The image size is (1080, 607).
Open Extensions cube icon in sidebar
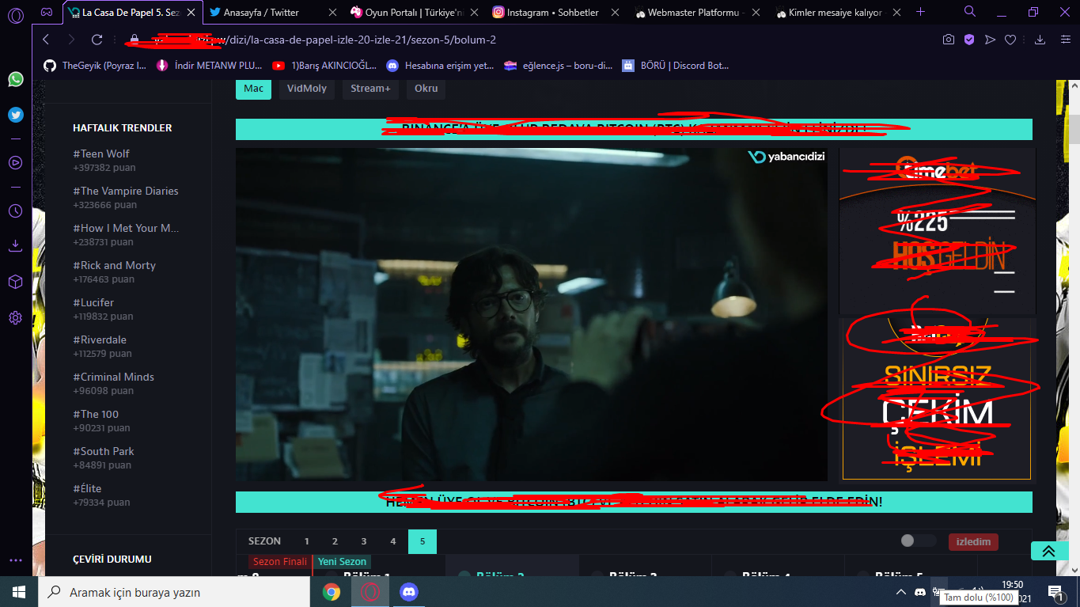pyautogui.click(x=16, y=282)
